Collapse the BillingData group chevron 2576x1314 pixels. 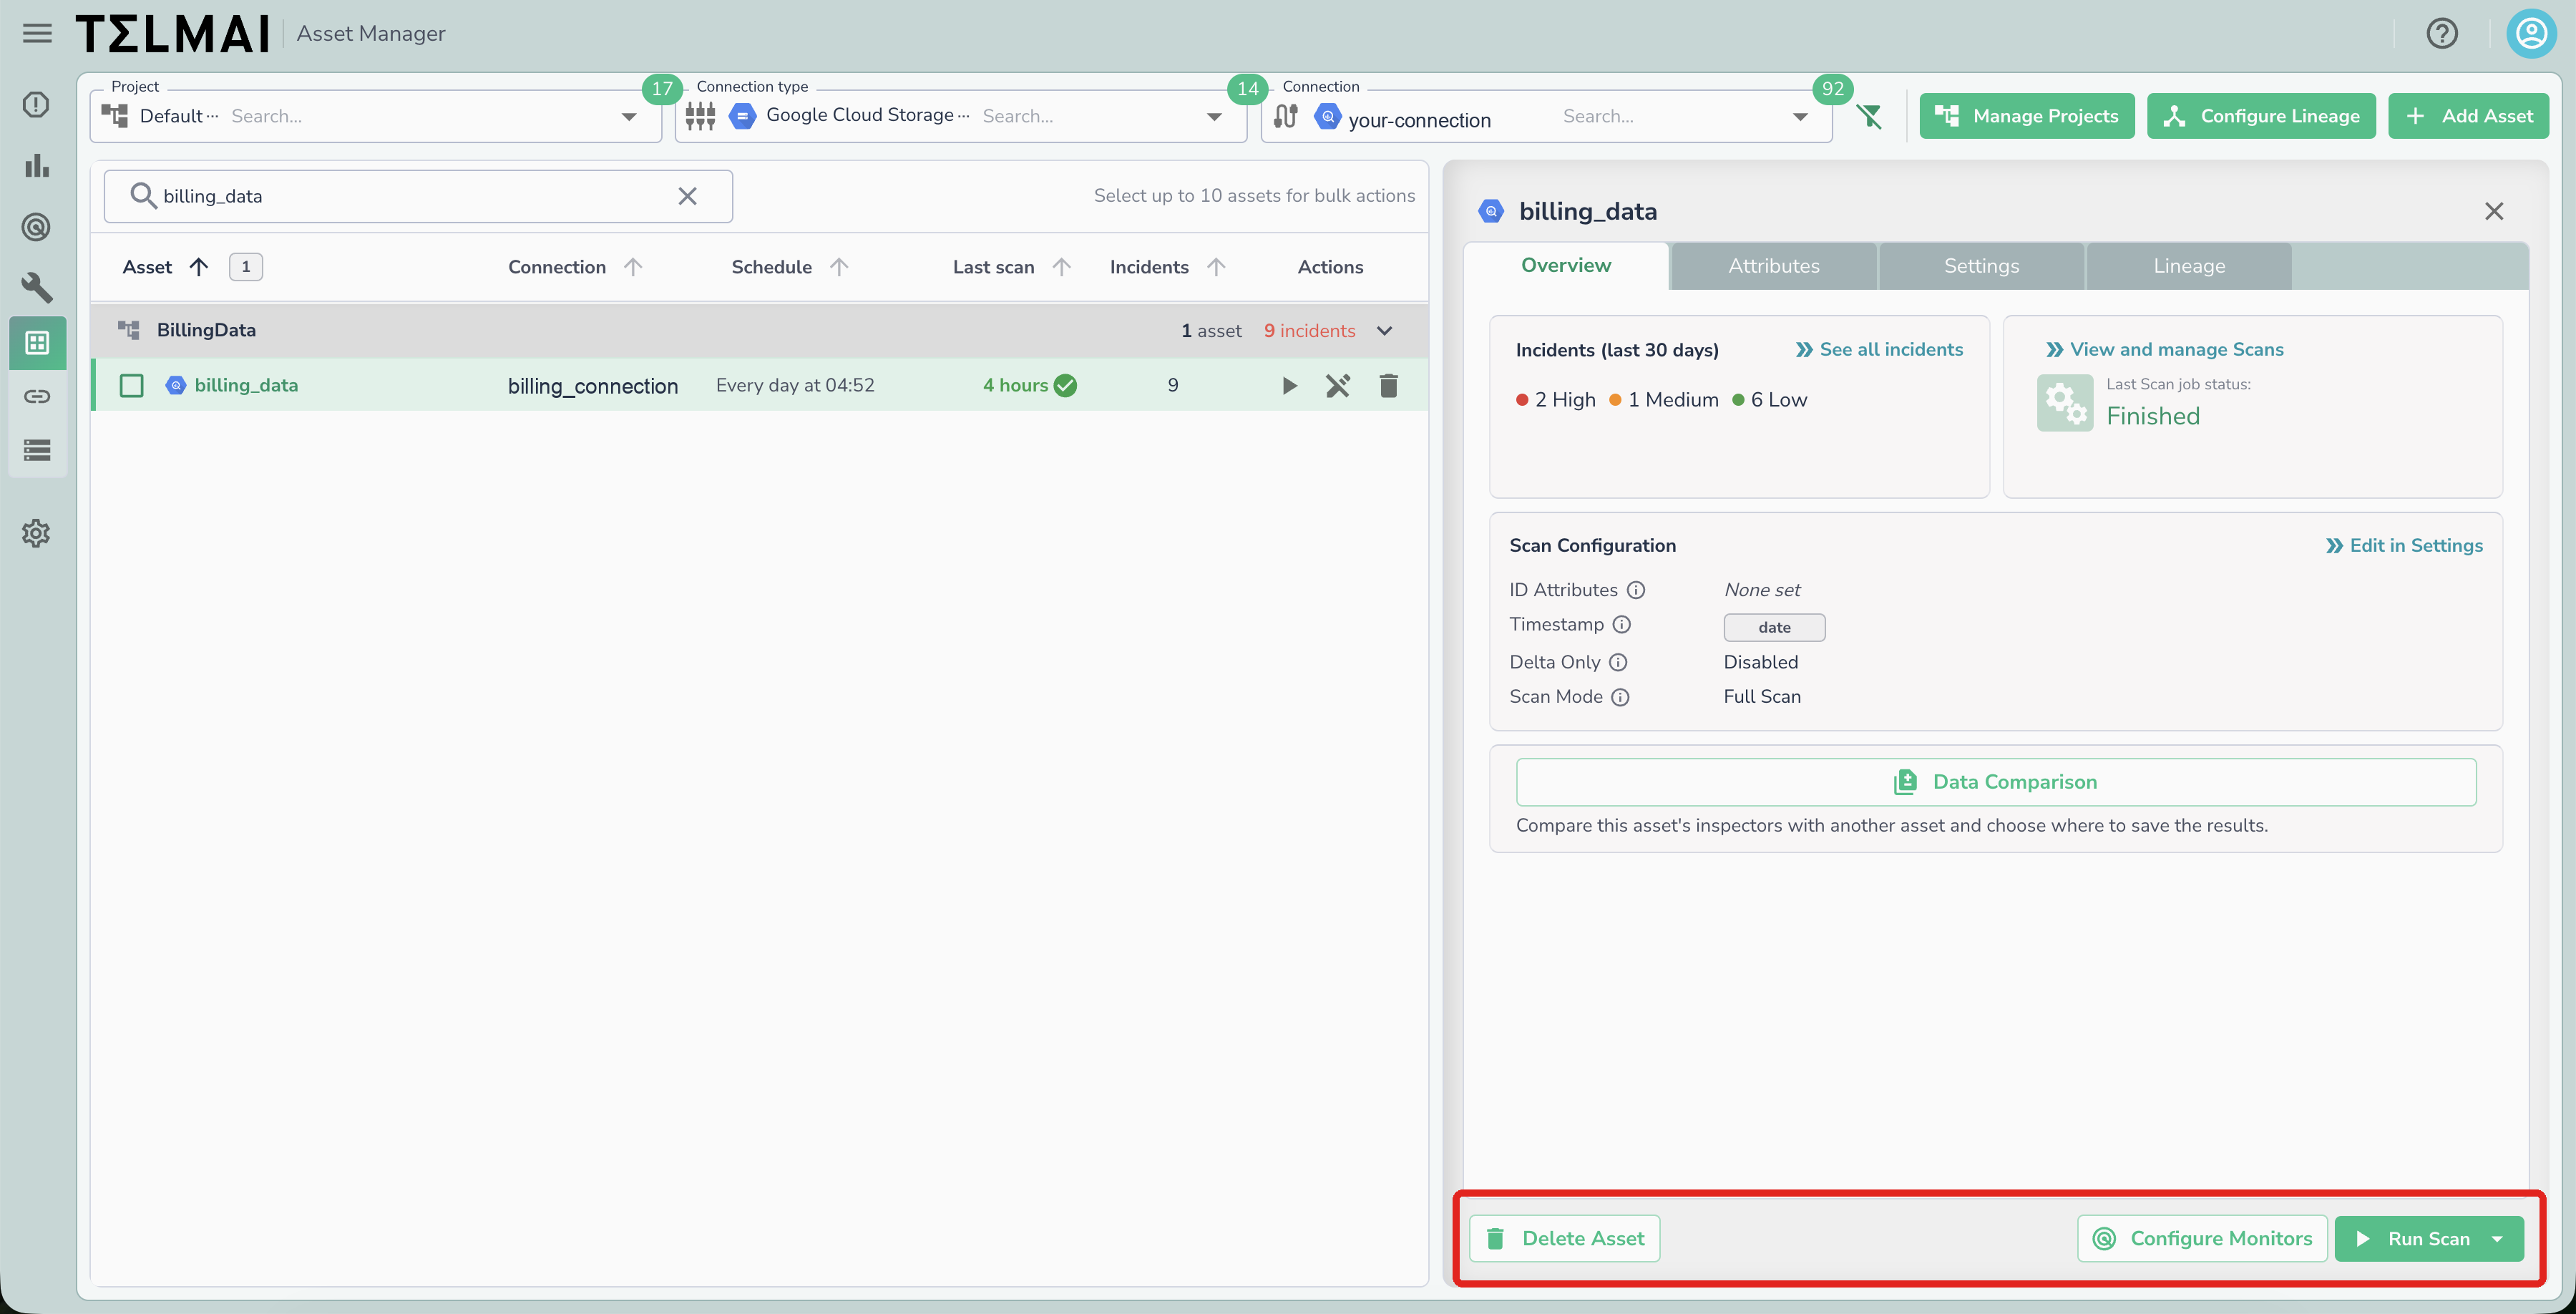click(1385, 331)
